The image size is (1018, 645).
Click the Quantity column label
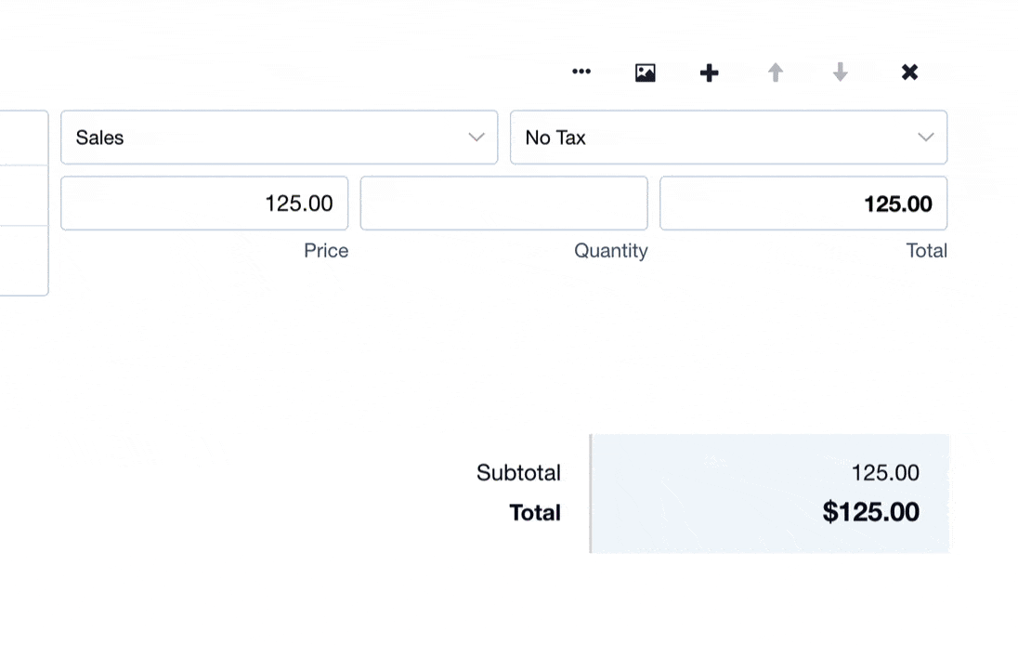tap(611, 250)
